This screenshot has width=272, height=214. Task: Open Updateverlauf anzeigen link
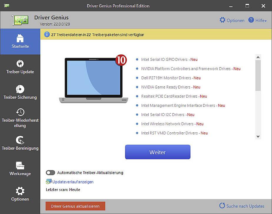[x=72, y=182]
